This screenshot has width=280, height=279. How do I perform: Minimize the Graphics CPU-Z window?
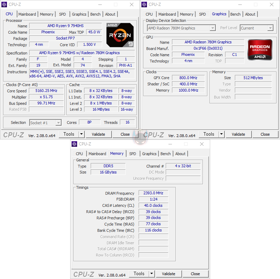240,5
